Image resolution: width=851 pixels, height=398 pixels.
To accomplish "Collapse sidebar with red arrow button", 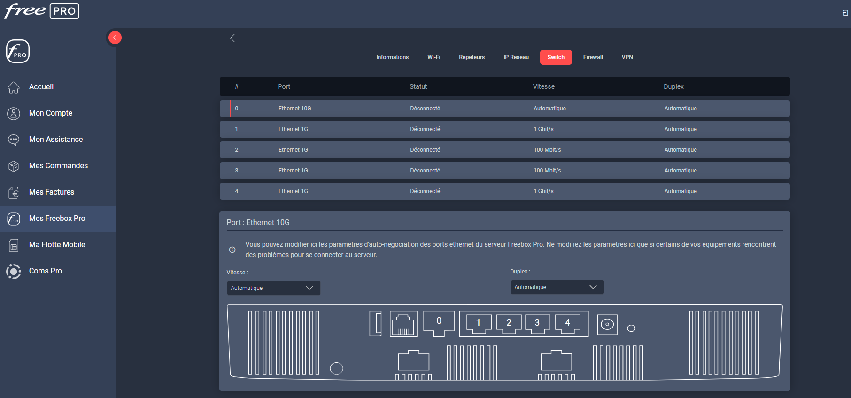I will 115,38.
